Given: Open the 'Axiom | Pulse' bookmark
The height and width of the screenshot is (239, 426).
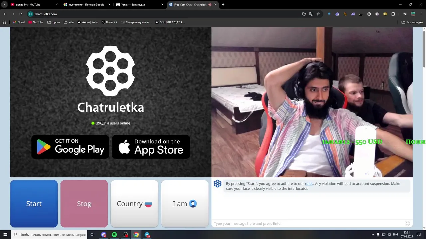Looking at the screenshot, I should point(88,22).
